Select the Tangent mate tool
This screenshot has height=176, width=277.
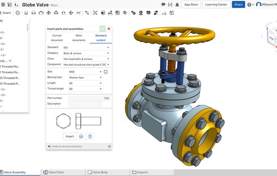pyautogui.click(x=87, y=13)
